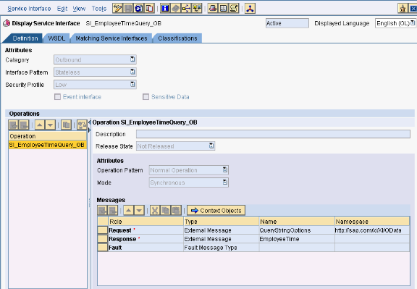Switch to Matching Service Interfaces tab
417x289 pixels.
[111, 38]
